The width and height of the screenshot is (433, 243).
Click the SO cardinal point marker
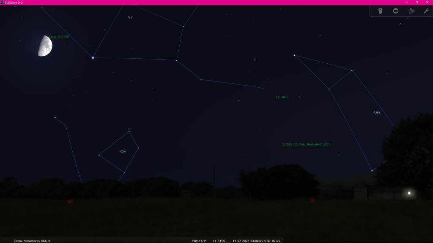tap(70, 202)
